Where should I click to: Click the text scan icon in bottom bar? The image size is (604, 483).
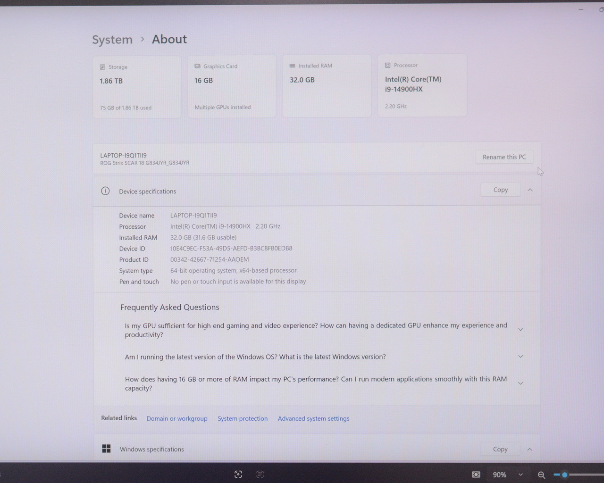(260, 474)
